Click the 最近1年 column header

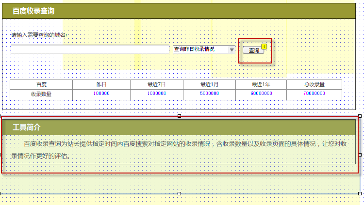tap(261, 84)
